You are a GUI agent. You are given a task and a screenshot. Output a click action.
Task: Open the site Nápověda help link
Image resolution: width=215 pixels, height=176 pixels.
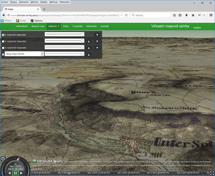coord(91,26)
